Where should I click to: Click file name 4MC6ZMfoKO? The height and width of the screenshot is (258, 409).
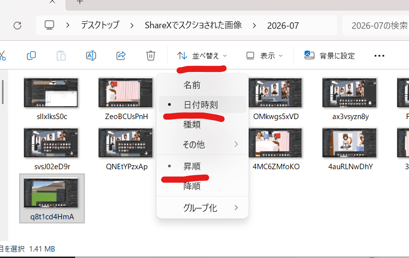tap(276, 166)
